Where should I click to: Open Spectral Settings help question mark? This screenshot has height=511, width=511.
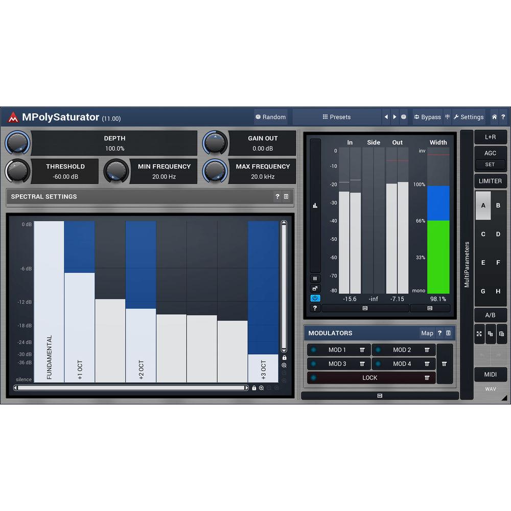click(x=277, y=197)
